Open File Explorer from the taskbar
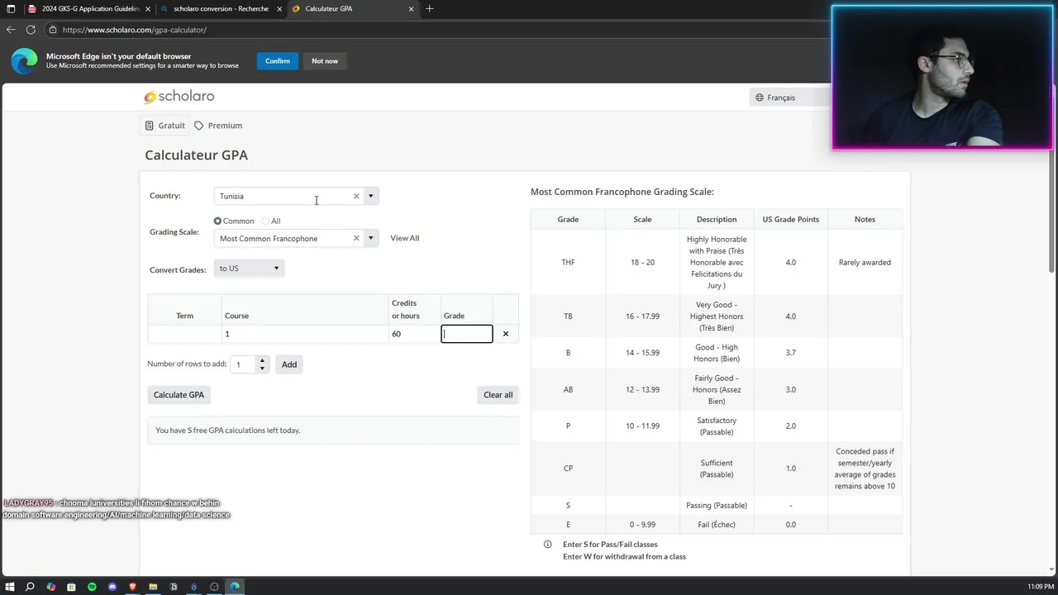Screen dimensions: 1058x595 pyautogui.click(x=153, y=587)
